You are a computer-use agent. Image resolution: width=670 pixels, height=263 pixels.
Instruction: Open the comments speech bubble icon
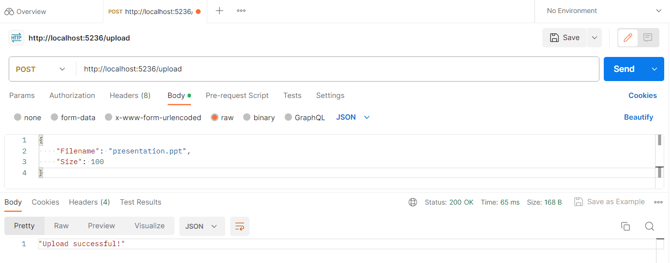(x=648, y=38)
